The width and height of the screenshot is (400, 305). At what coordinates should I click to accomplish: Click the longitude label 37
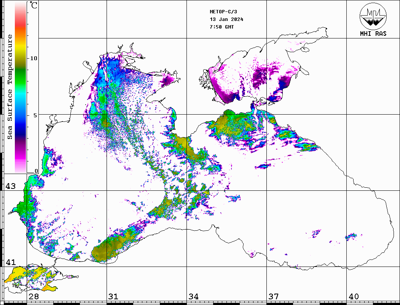click(274, 297)
